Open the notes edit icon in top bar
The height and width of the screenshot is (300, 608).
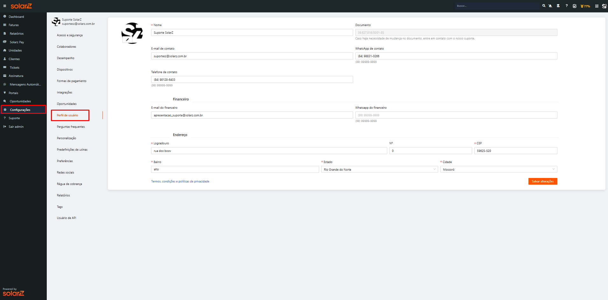575,6
